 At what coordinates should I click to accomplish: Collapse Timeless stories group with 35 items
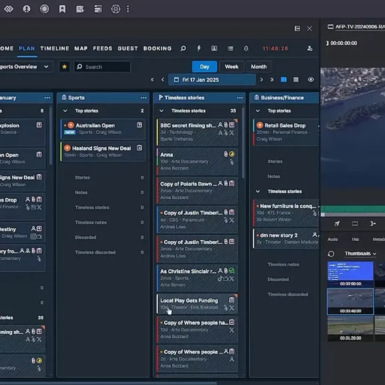(x=161, y=111)
